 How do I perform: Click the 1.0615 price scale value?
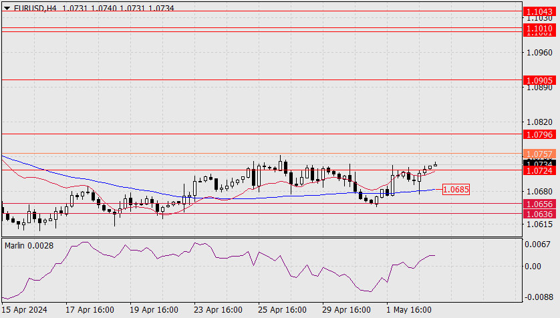click(x=540, y=224)
